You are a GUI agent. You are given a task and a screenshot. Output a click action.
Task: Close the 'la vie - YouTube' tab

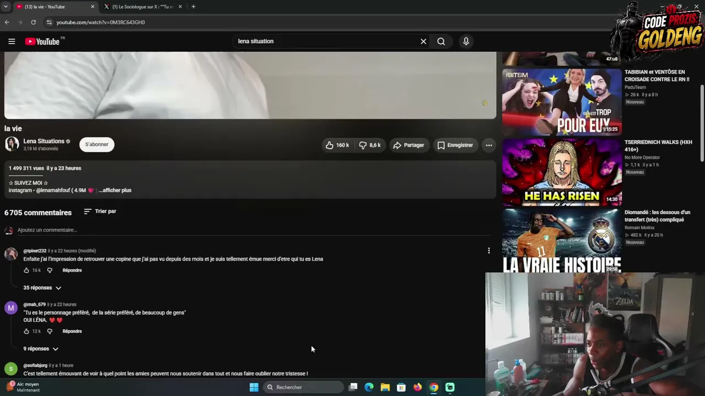93,7
